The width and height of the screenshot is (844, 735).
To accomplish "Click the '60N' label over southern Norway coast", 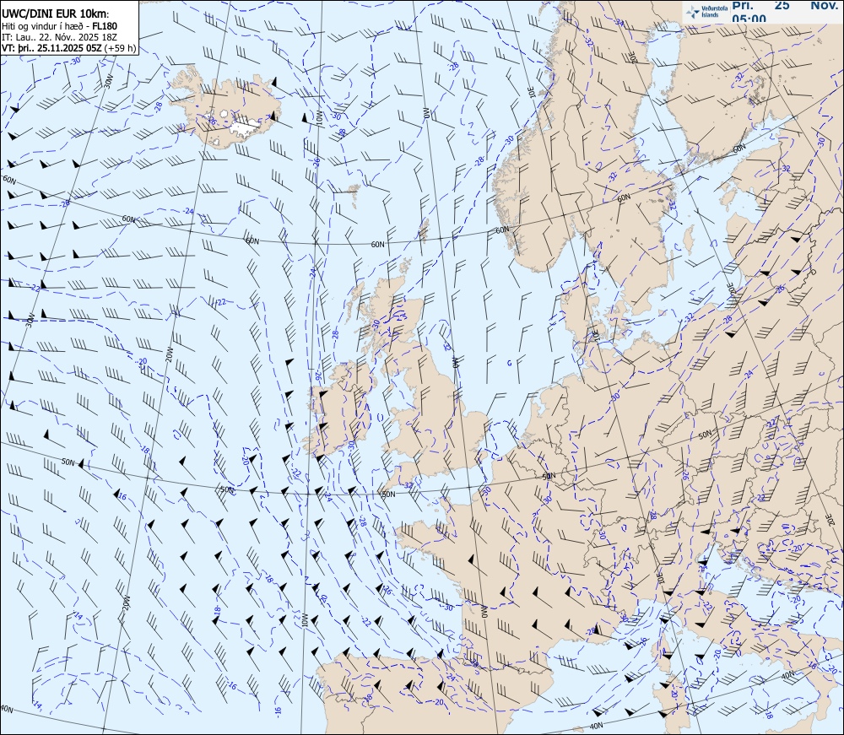I will click(x=501, y=230).
